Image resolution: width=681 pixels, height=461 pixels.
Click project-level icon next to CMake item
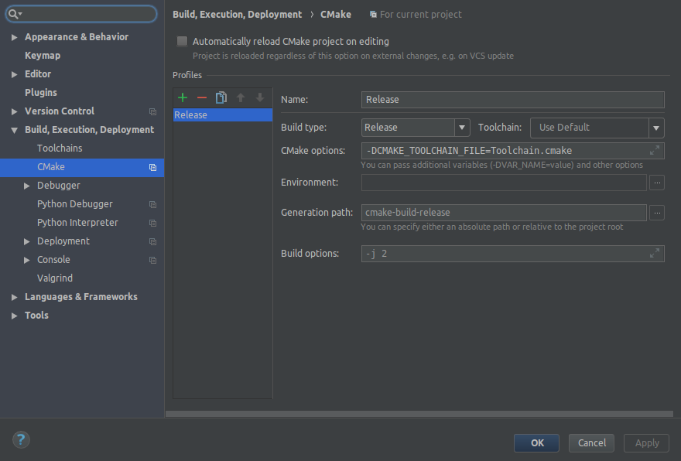coord(153,168)
